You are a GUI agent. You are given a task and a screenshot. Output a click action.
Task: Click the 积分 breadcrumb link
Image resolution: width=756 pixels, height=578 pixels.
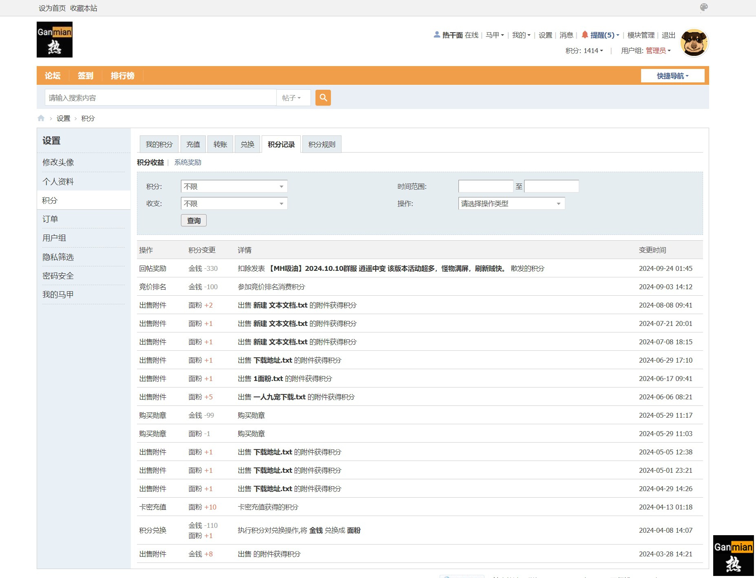88,118
